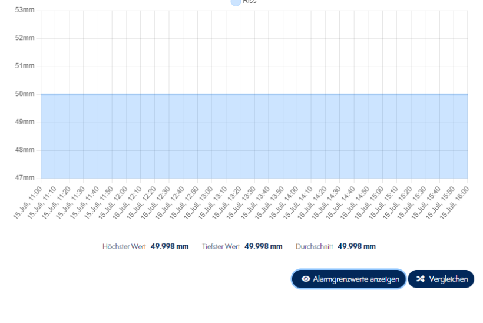Click the 52mm y-axis label
The height and width of the screenshot is (323, 483).
[x=25, y=38]
